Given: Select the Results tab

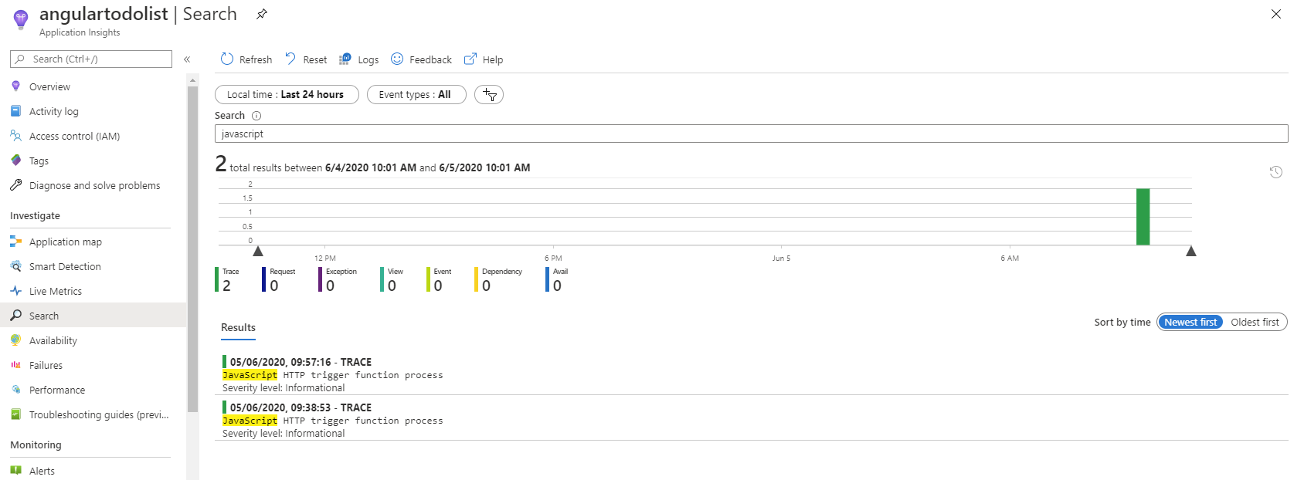Looking at the screenshot, I should coord(237,327).
